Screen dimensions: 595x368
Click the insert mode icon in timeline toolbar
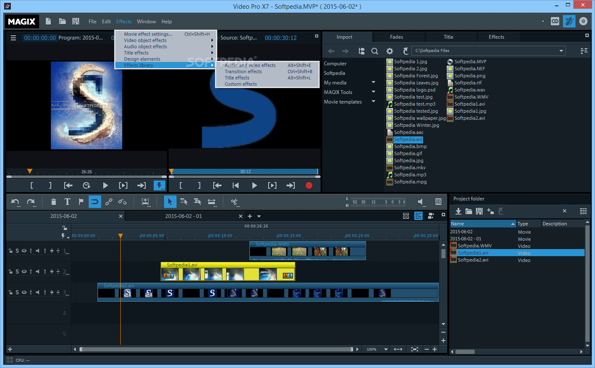pyautogui.click(x=145, y=202)
